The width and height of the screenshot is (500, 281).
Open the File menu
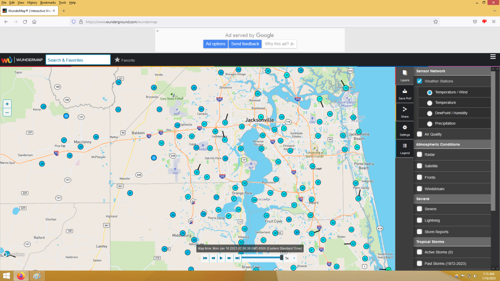tap(4, 2)
